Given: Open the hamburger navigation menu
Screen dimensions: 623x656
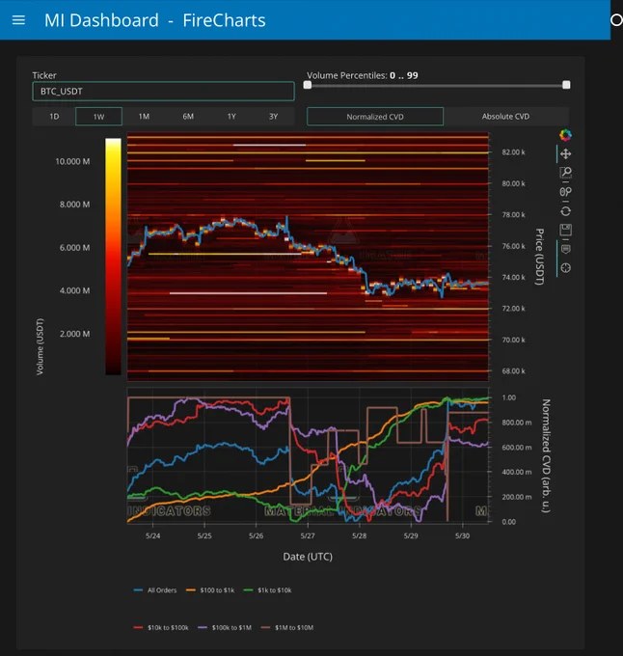Looking at the screenshot, I should [x=18, y=20].
